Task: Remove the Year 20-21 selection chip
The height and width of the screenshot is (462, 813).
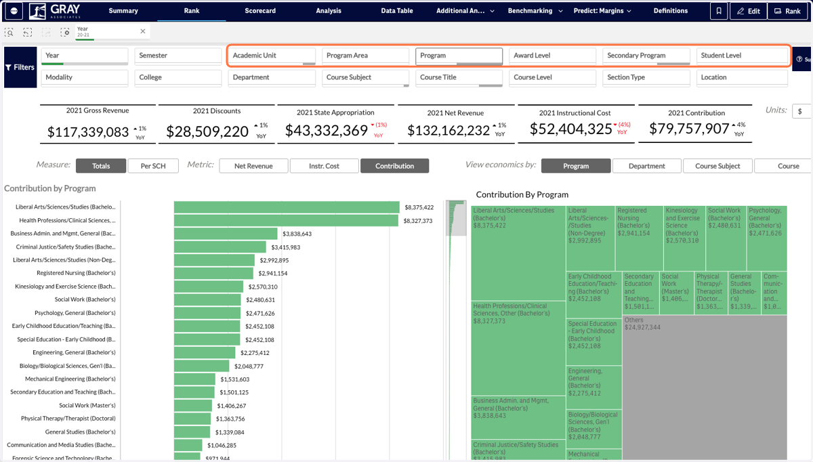Action: click(142, 32)
